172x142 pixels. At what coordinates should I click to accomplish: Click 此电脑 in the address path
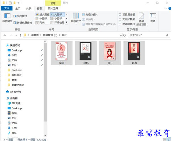(35, 35)
